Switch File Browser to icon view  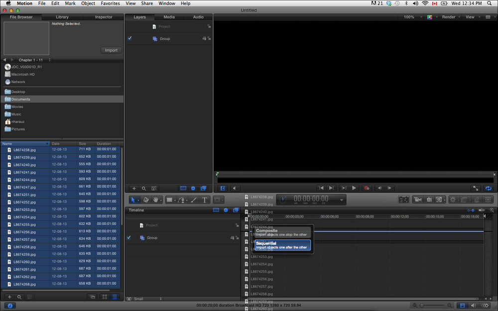coord(105,297)
